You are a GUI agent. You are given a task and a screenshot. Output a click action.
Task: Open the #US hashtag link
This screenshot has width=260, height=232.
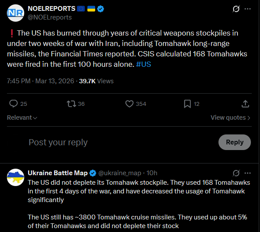click(143, 64)
